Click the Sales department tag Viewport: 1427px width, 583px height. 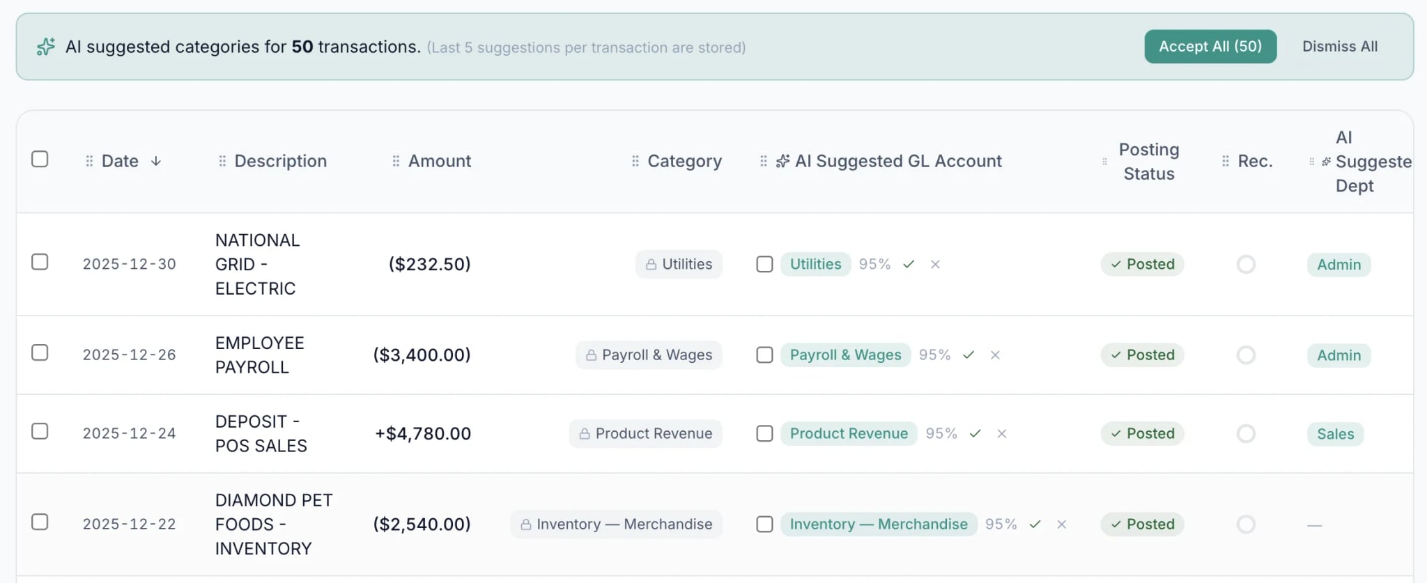[x=1334, y=434]
